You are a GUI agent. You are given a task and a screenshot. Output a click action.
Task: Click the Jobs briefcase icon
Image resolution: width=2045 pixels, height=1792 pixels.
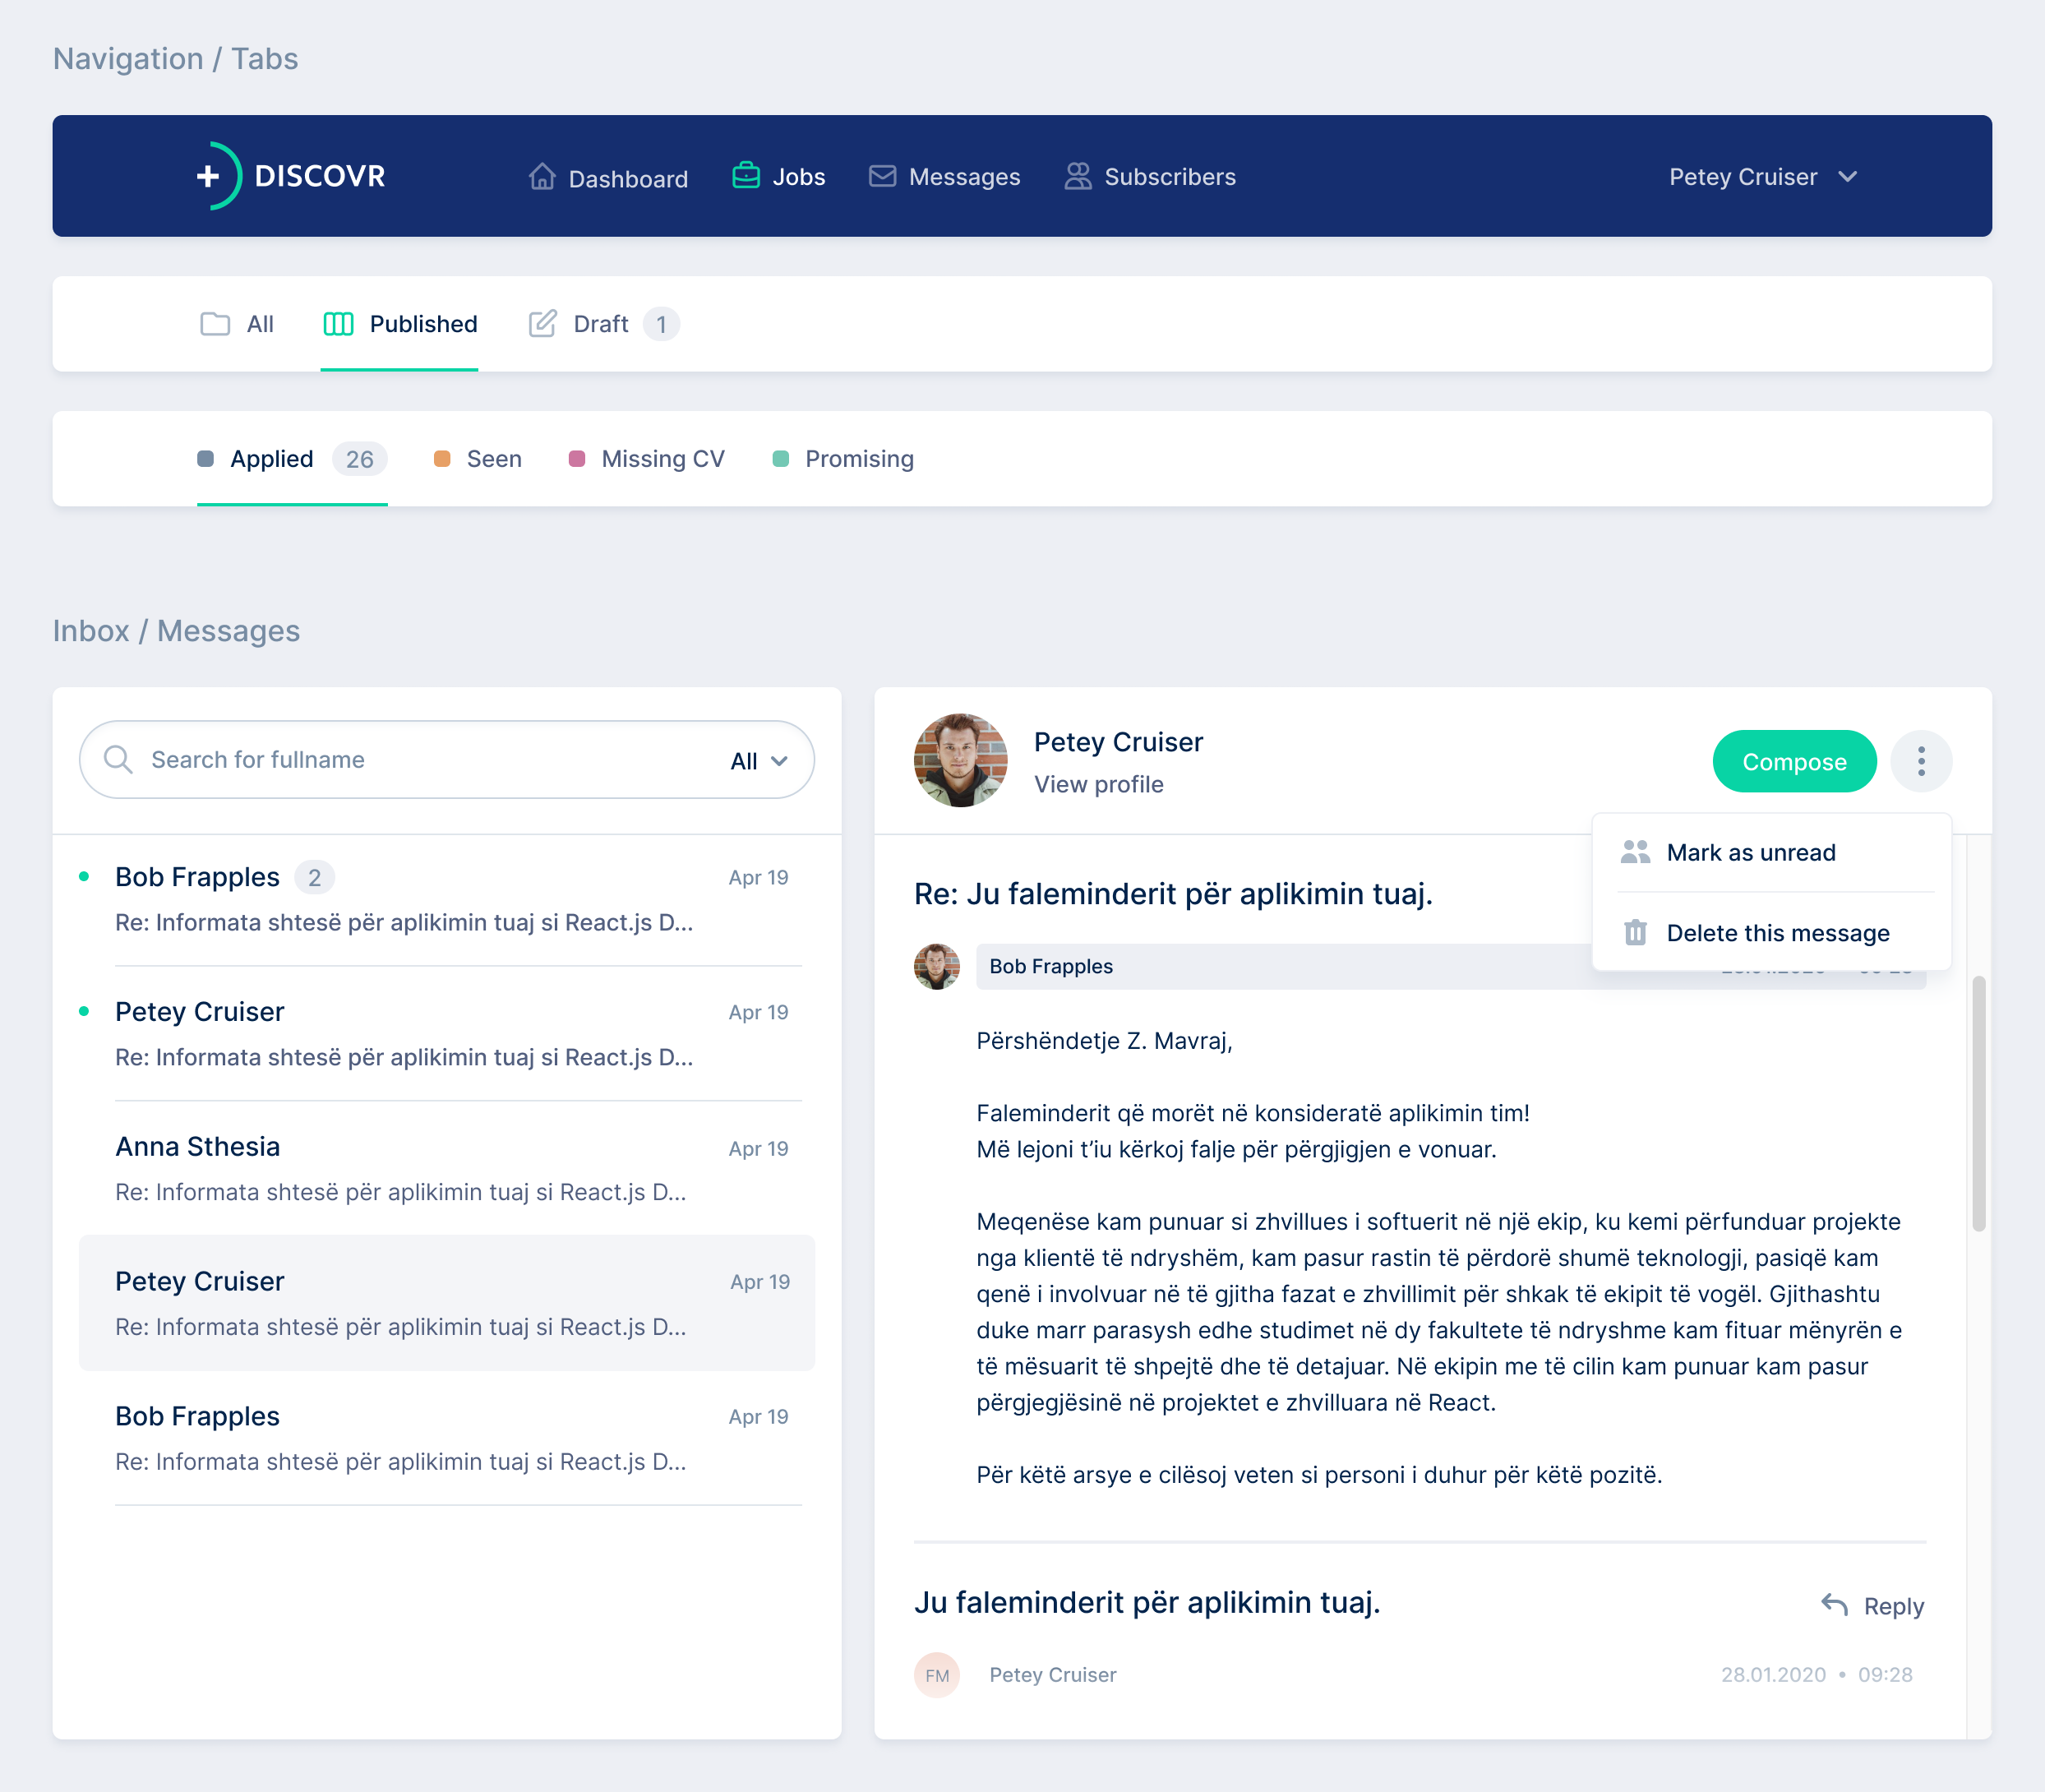click(x=746, y=176)
